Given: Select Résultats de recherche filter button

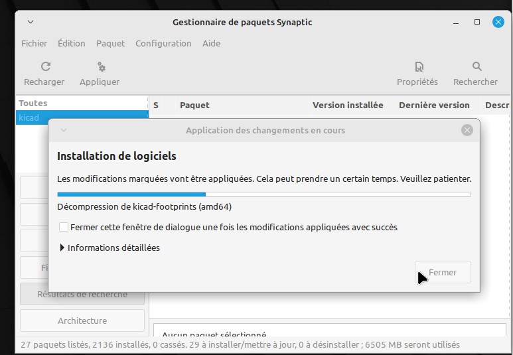Looking at the screenshot, I should click(x=82, y=294).
